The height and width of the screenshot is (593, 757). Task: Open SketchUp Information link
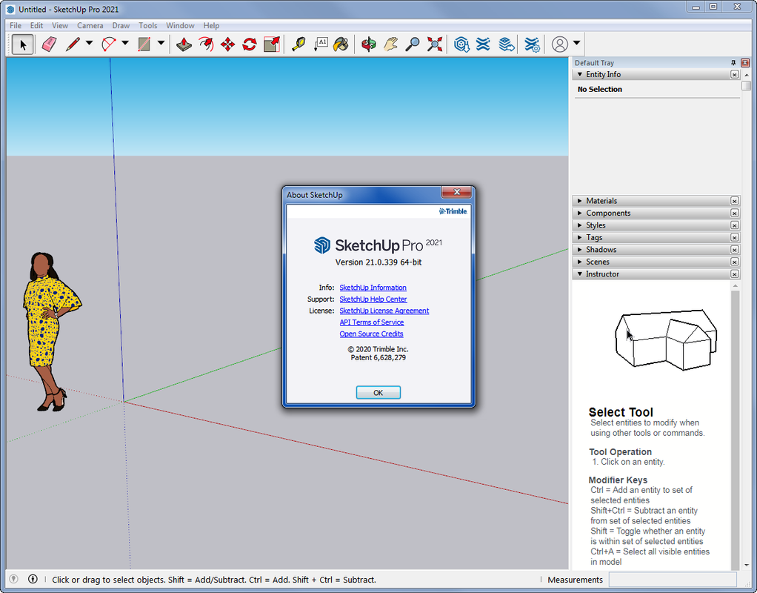[x=373, y=288]
